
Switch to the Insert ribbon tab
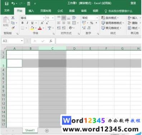pyautogui.click(x=31, y=11)
